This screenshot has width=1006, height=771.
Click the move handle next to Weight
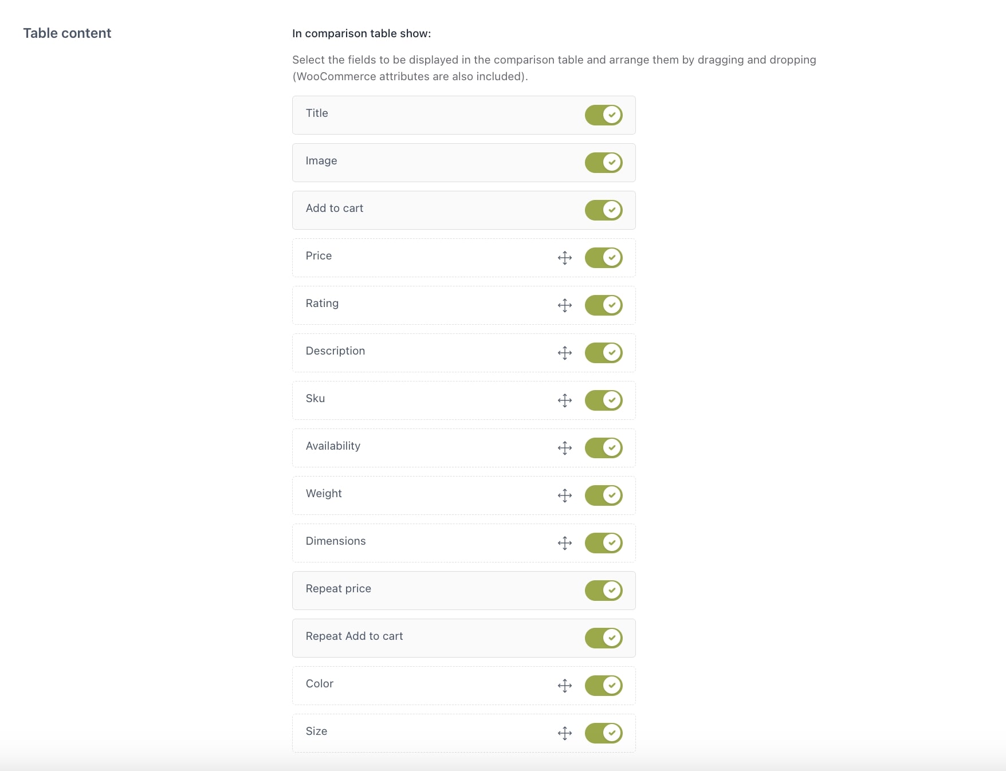click(564, 495)
